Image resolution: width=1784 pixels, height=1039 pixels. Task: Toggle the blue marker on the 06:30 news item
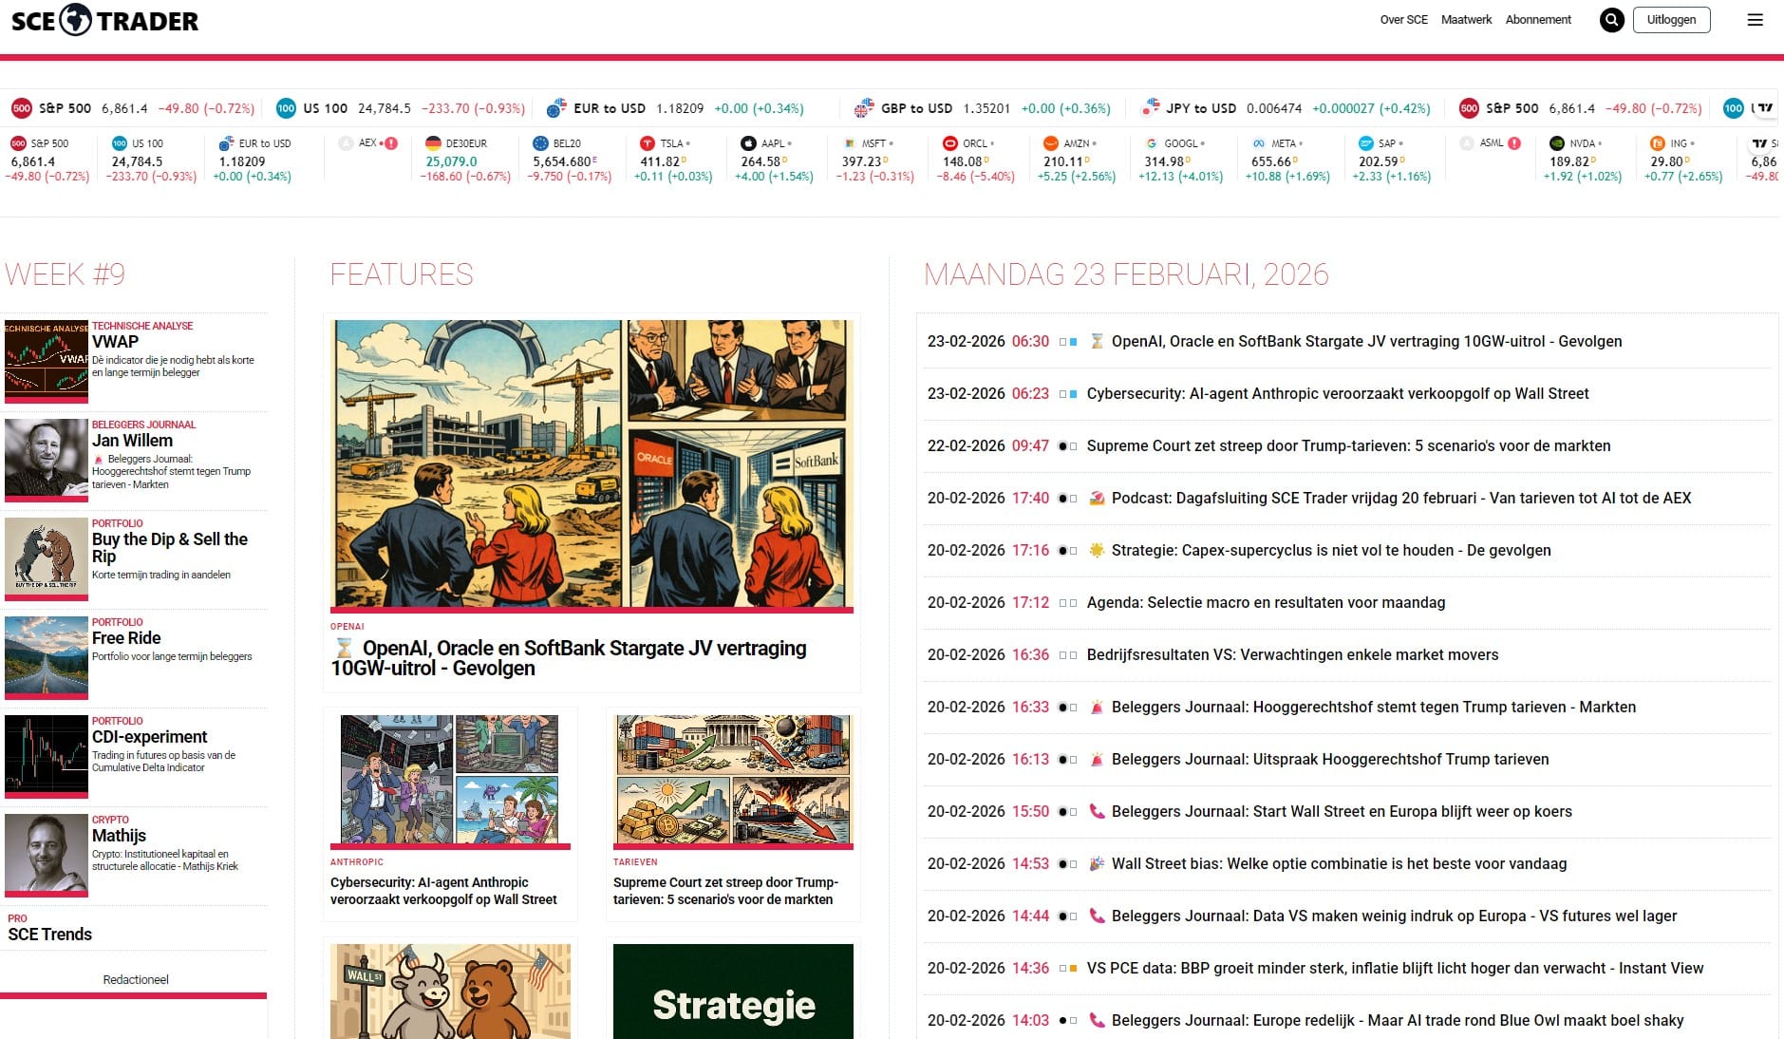point(1073,342)
